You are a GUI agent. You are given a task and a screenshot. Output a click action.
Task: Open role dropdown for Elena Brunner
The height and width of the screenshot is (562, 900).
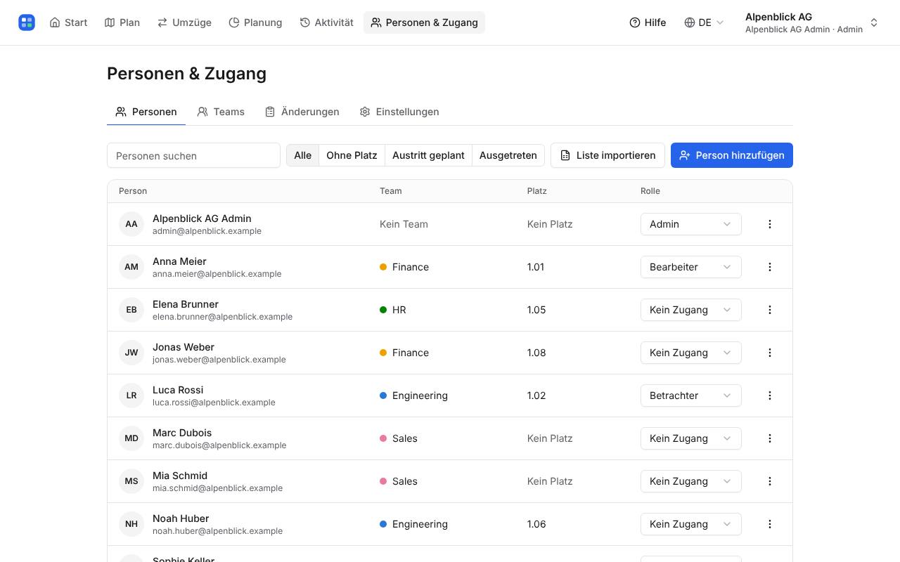click(690, 310)
